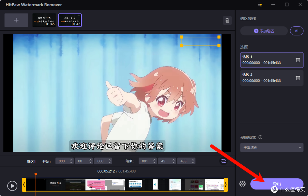This screenshot has width=308, height=196.
Task: Click the add video plus tile
Action: coord(16,20)
